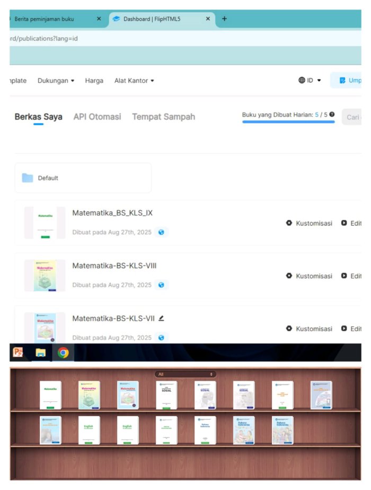The width and height of the screenshot is (371, 490).
Task: Click the globe icon for Matematika_BS_KLS_IX
Action: tap(161, 232)
